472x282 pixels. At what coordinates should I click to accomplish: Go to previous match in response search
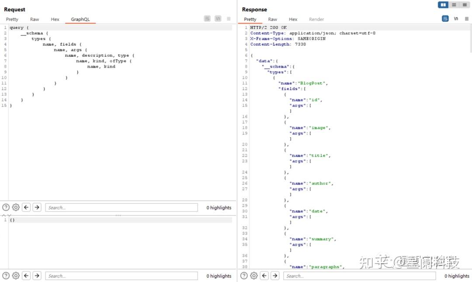click(264, 276)
